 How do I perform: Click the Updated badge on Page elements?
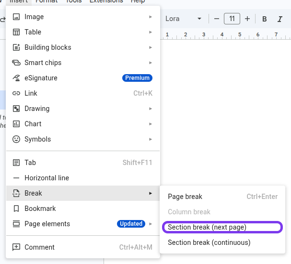click(131, 224)
